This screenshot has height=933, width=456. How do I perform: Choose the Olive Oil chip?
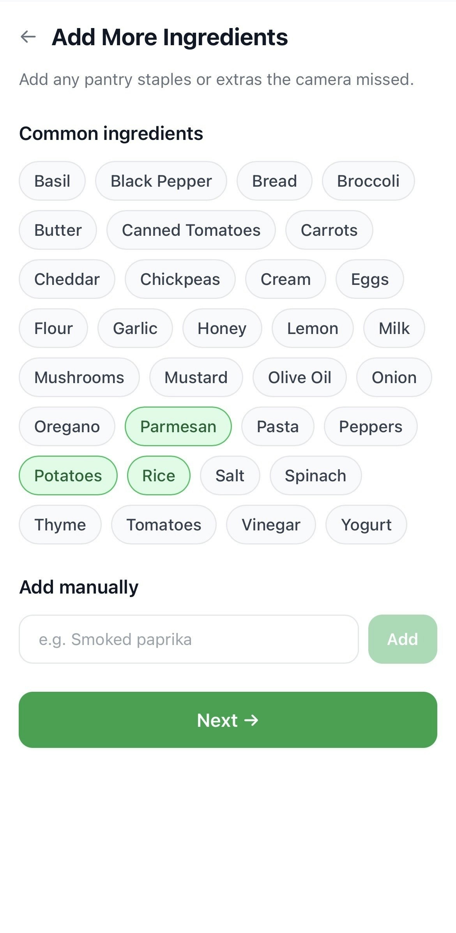pyautogui.click(x=299, y=377)
